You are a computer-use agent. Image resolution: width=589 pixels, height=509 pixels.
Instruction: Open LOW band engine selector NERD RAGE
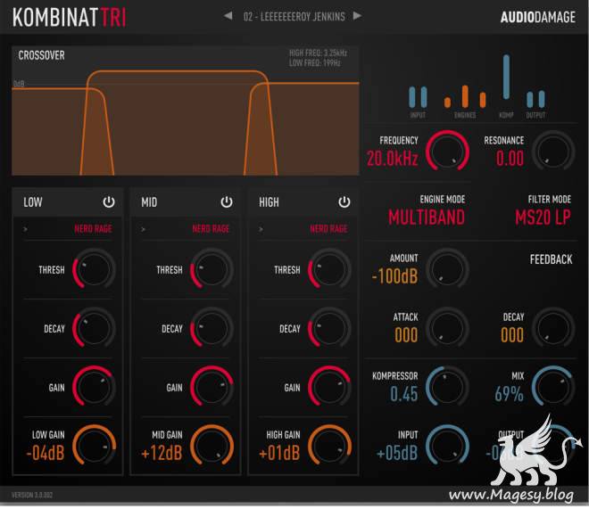(93, 229)
